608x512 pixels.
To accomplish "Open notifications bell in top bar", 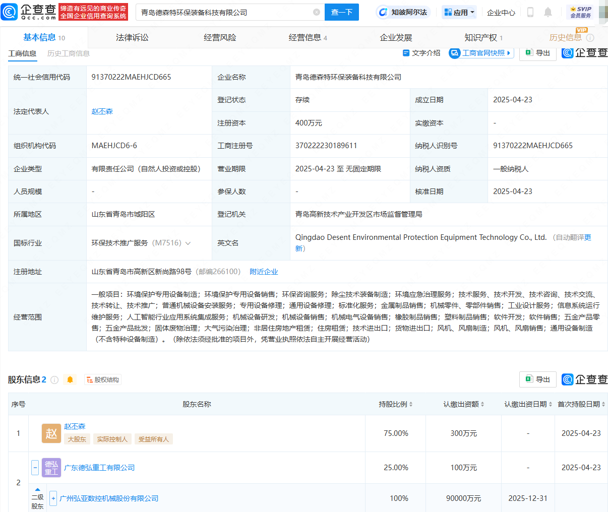I will (548, 12).
